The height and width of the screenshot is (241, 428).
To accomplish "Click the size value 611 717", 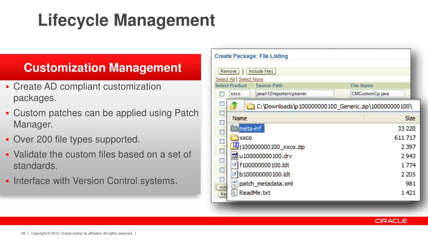I will 405,138.
